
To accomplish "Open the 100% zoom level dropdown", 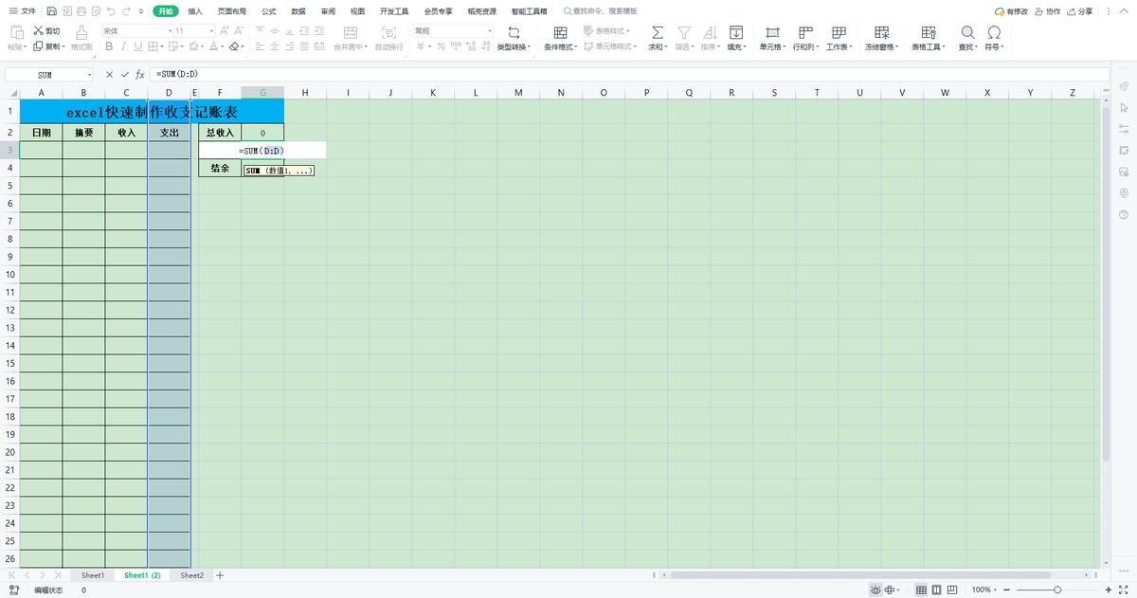I will 985,589.
